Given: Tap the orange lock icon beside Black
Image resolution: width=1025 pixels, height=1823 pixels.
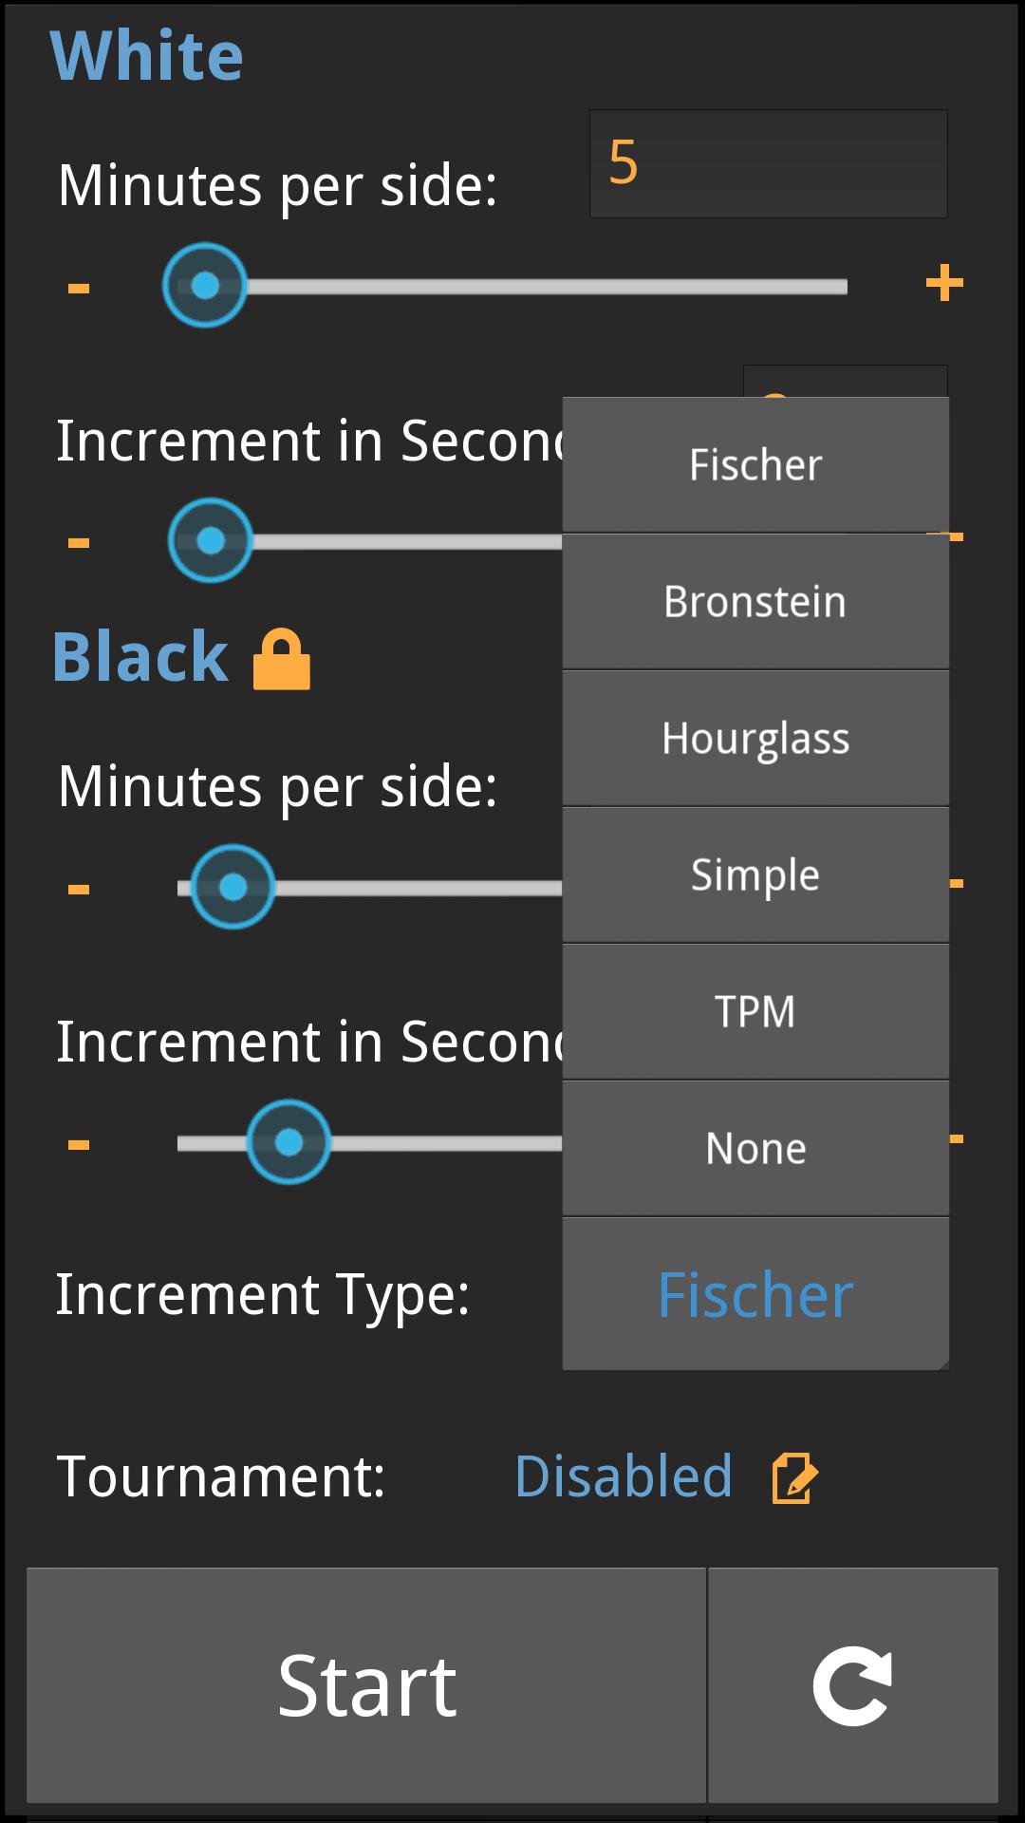Looking at the screenshot, I should [281, 659].
